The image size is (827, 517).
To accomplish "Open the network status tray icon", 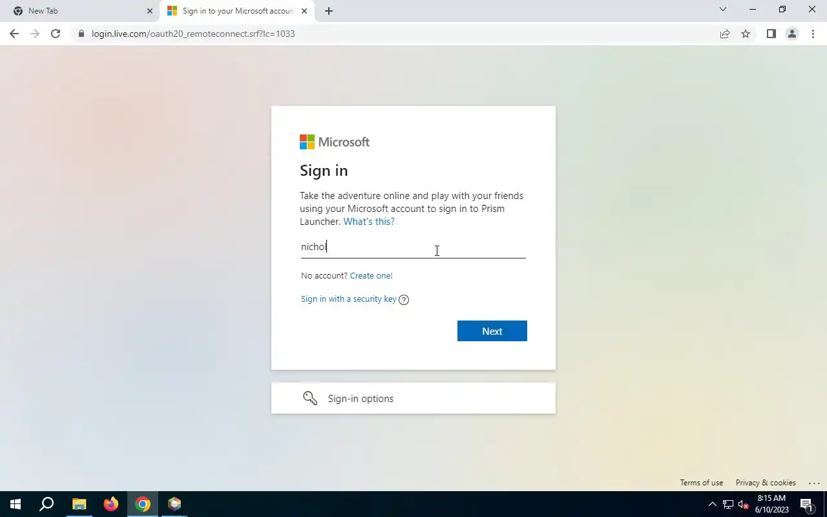I will point(728,504).
